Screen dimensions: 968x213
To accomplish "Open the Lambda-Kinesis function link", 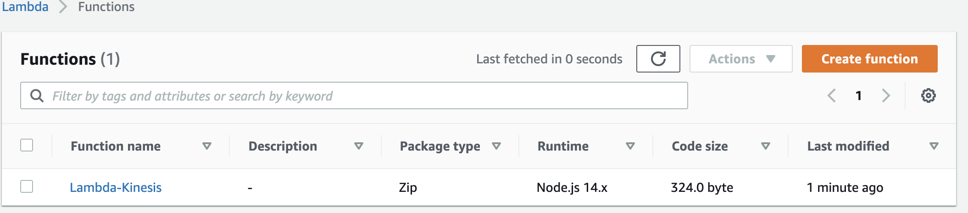I will coord(116,187).
